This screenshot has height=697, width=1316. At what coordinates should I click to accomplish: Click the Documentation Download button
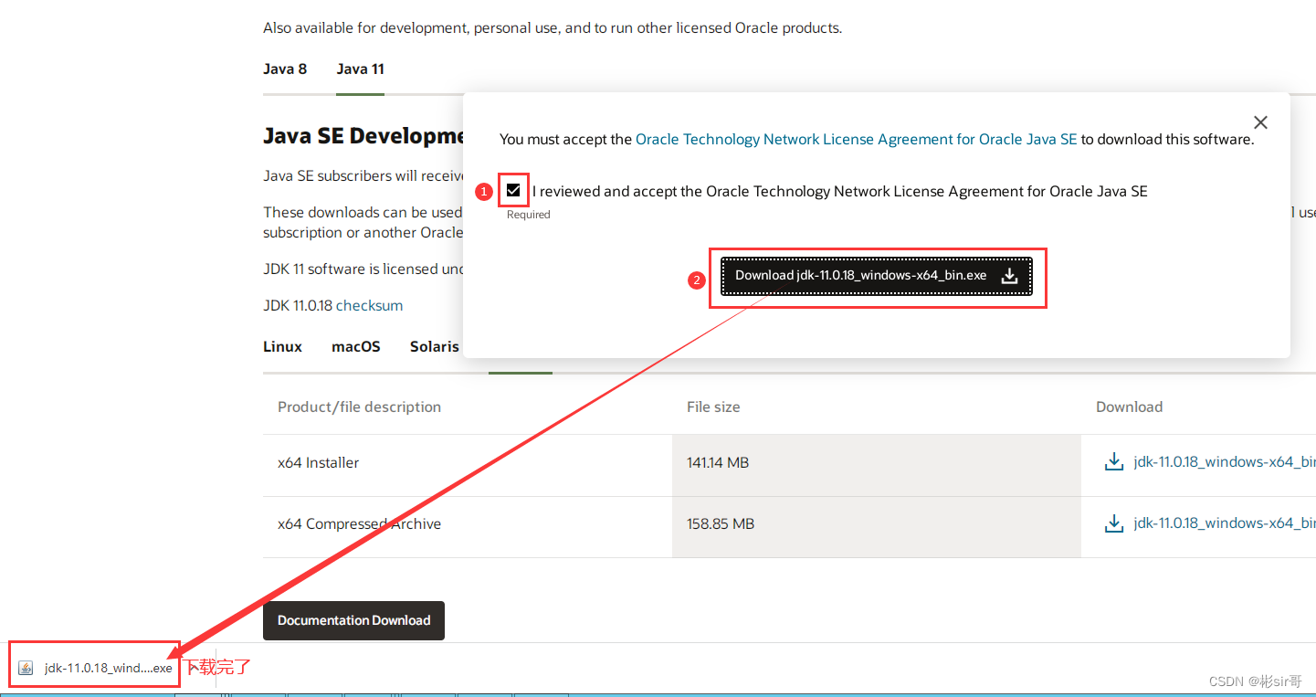point(353,620)
